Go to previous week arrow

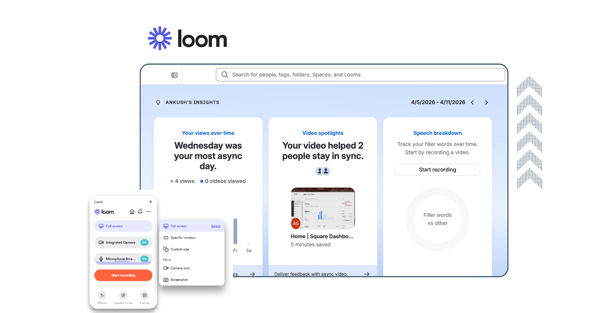pos(472,102)
